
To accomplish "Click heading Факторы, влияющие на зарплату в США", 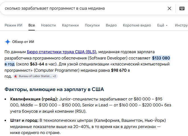I will coord(54,89).
